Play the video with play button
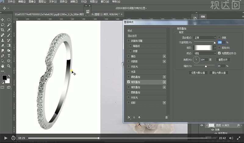The image size is (244, 143). coord(6,138)
